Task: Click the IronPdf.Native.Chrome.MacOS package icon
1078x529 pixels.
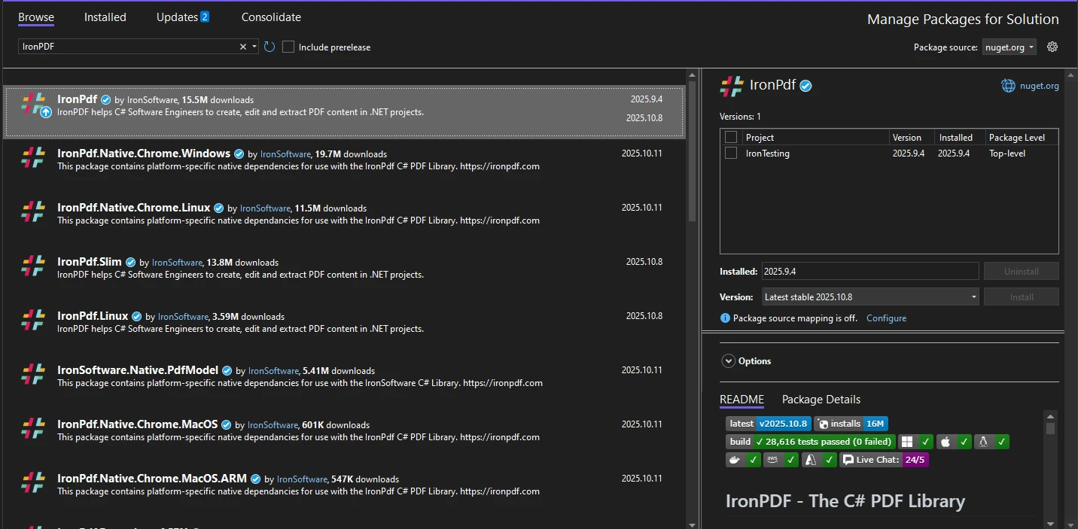Action: click(33, 428)
